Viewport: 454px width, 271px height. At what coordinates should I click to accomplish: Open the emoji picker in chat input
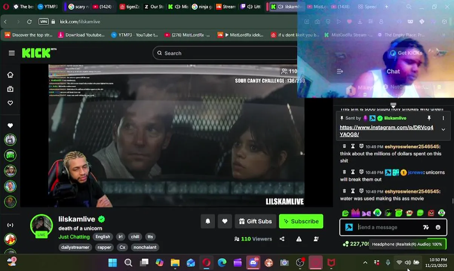tap(438, 227)
